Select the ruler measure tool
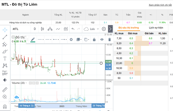173x111 pixels. point(5,89)
